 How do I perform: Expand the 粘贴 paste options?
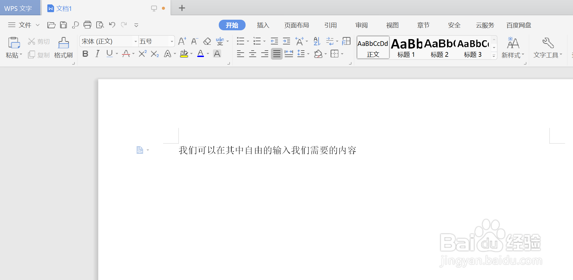coord(21,55)
